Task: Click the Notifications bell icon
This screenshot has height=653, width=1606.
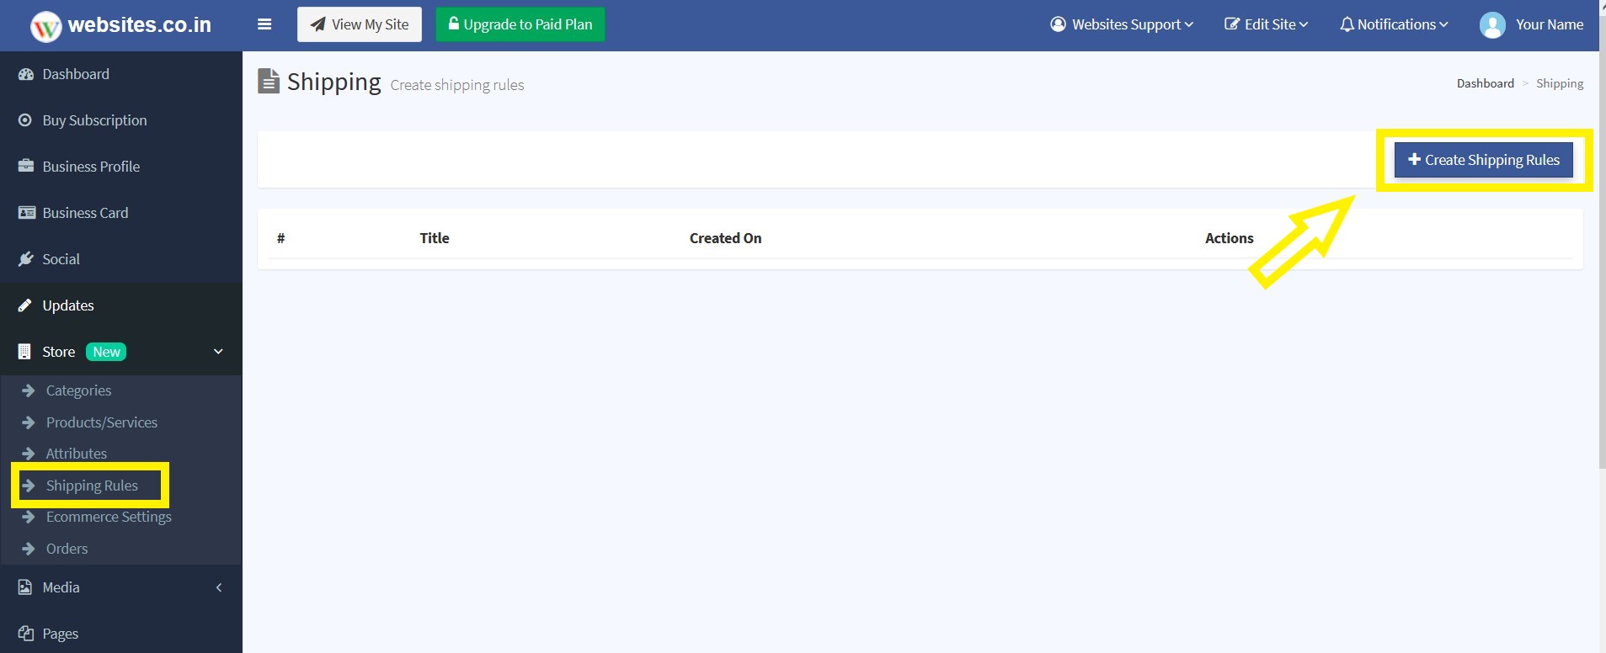Action: click(x=1347, y=24)
